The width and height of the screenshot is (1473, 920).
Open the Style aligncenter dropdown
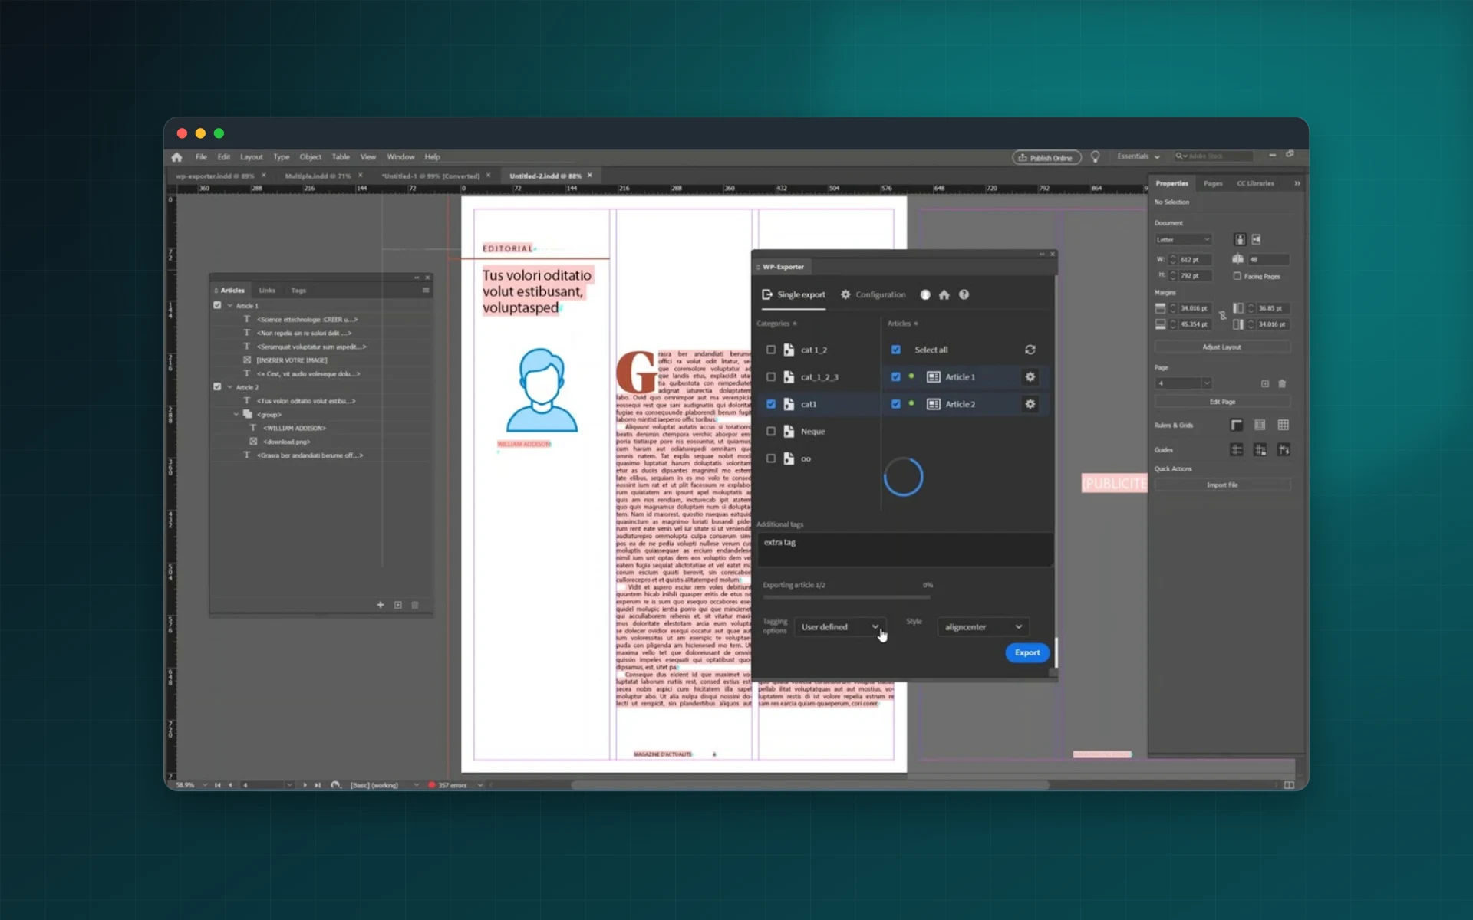pos(983,627)
